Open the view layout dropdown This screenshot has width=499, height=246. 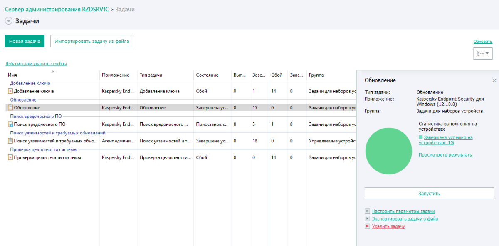(483, 53)
